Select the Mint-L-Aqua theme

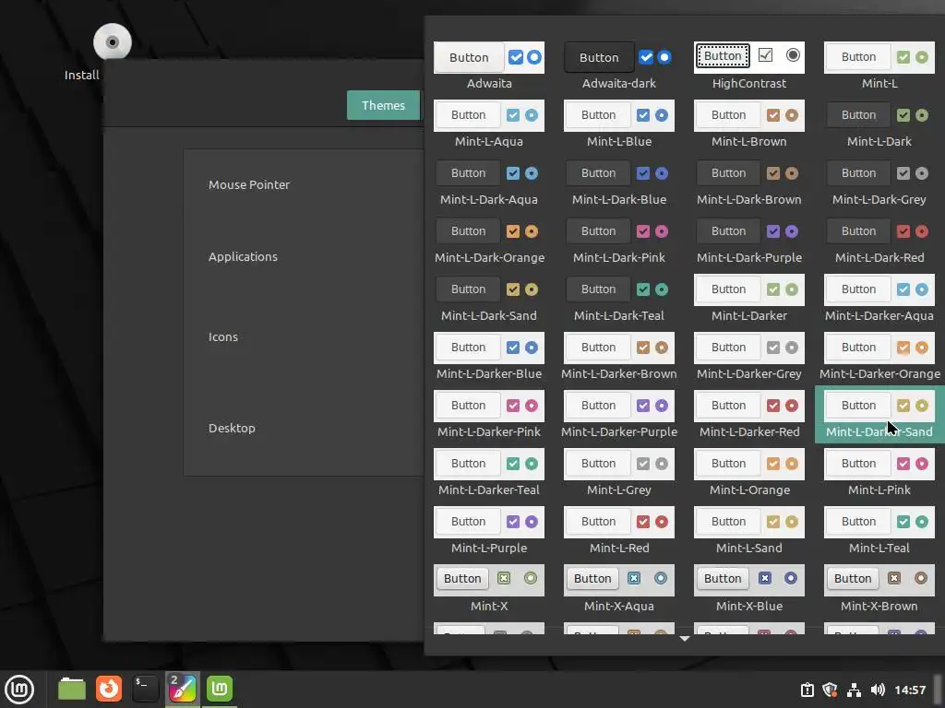[489, 124]
